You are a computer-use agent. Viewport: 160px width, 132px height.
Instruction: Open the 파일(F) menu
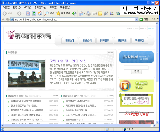click(x=6, y=7)
